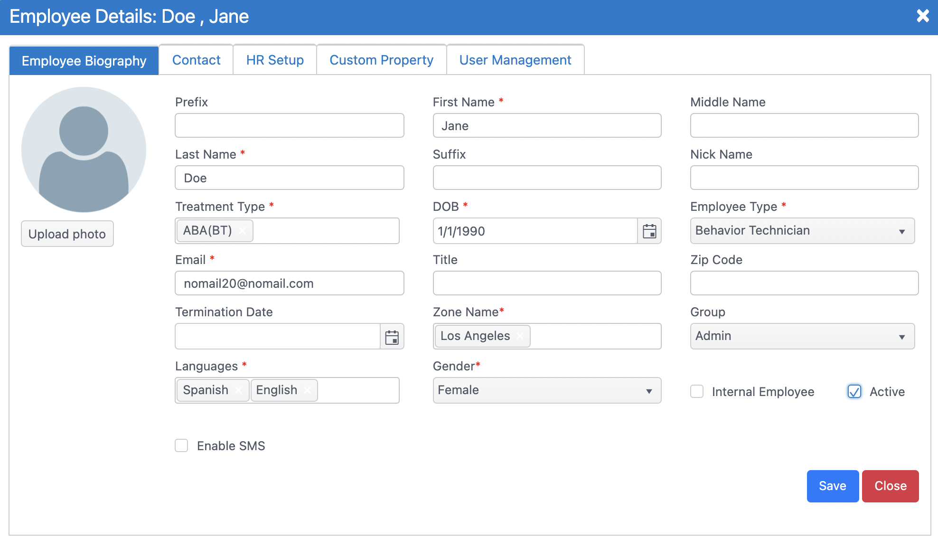Remove the Spanish language tag

coord(238,390)
